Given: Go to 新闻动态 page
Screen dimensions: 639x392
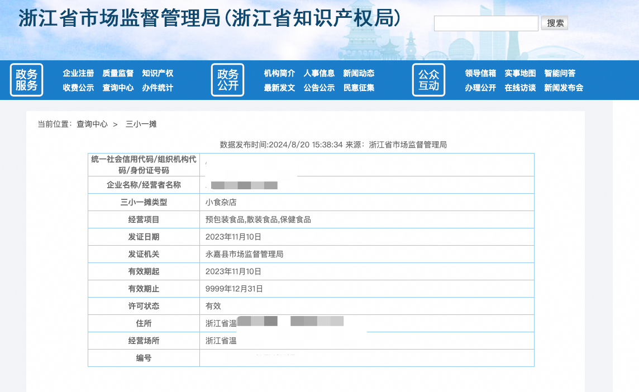Looking at the screenshot, I should 359,73.
